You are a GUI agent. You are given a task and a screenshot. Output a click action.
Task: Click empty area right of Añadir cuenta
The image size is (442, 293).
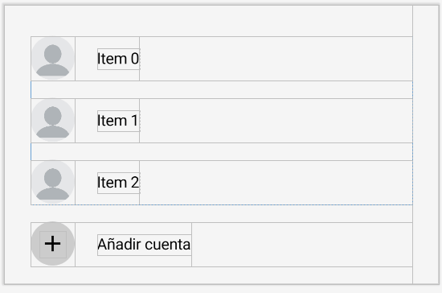[x=302, y=245]
